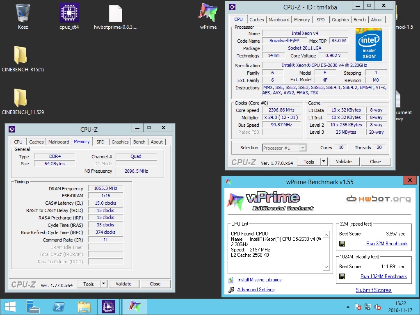
Task: Click the Advanced Settings wrench icon
Action: (231, 290)
